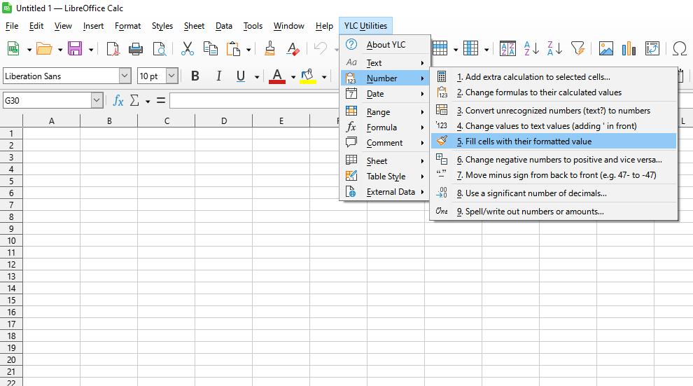The width and height of the screenshot is (693, 386).
Task: Click the Sort Ascending icon
Action: pyautogui.click(x=532, y=48)
